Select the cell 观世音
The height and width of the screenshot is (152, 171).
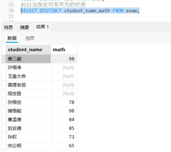tap(28, 94)
